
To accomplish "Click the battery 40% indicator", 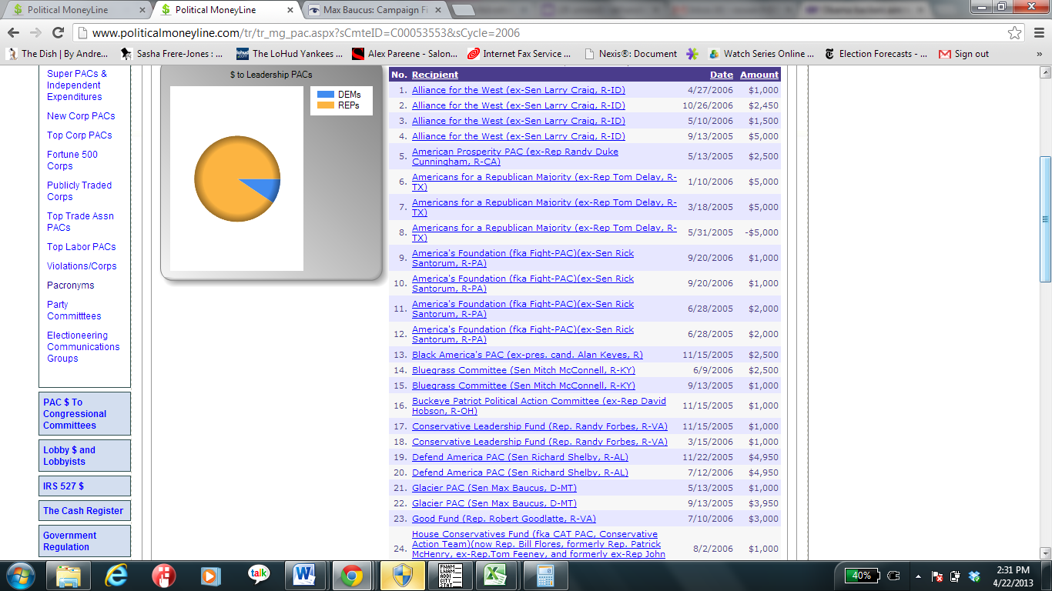I will 861,576.
